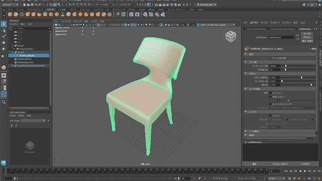Open the Help menu in USD Layer Editor

[29, 116]
